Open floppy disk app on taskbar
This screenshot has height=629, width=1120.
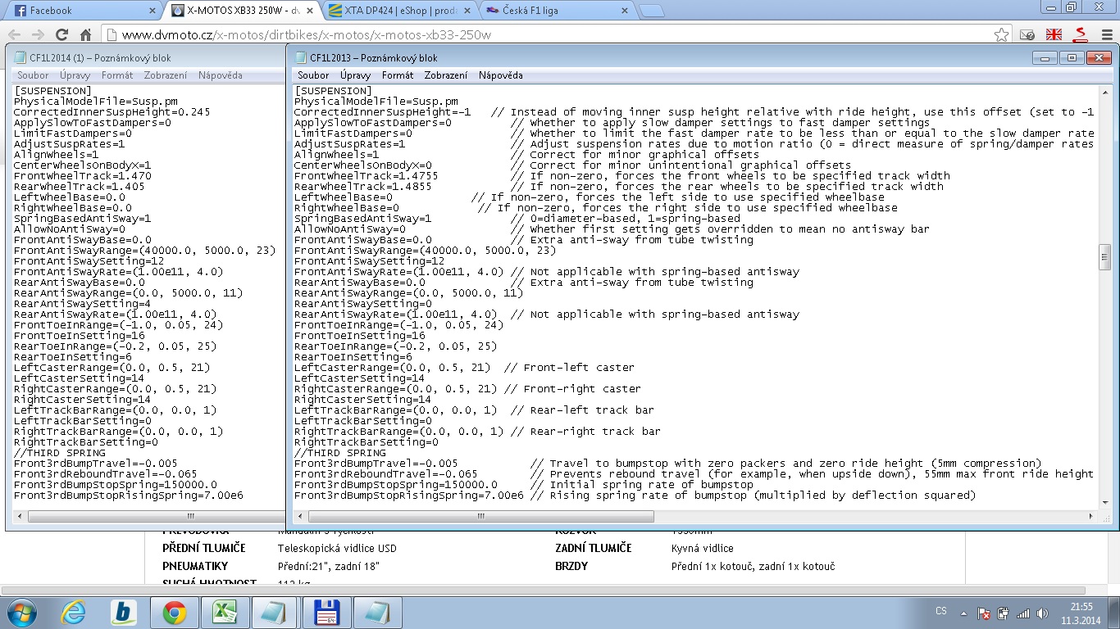(x=326, y=612)
